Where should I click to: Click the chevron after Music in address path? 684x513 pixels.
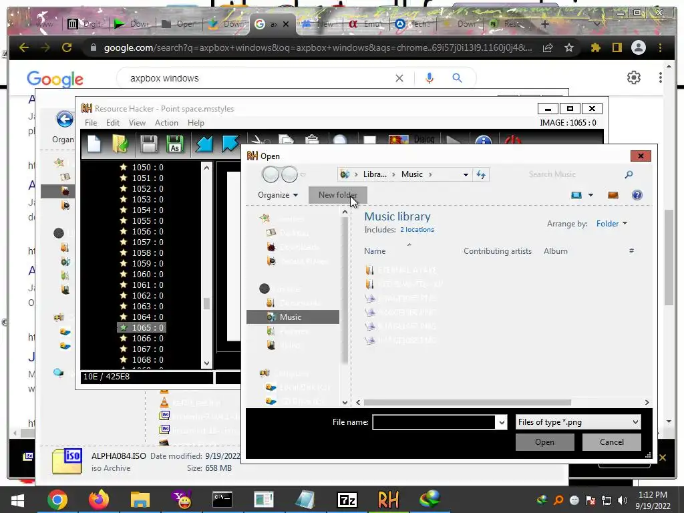[x=430, y=174]
